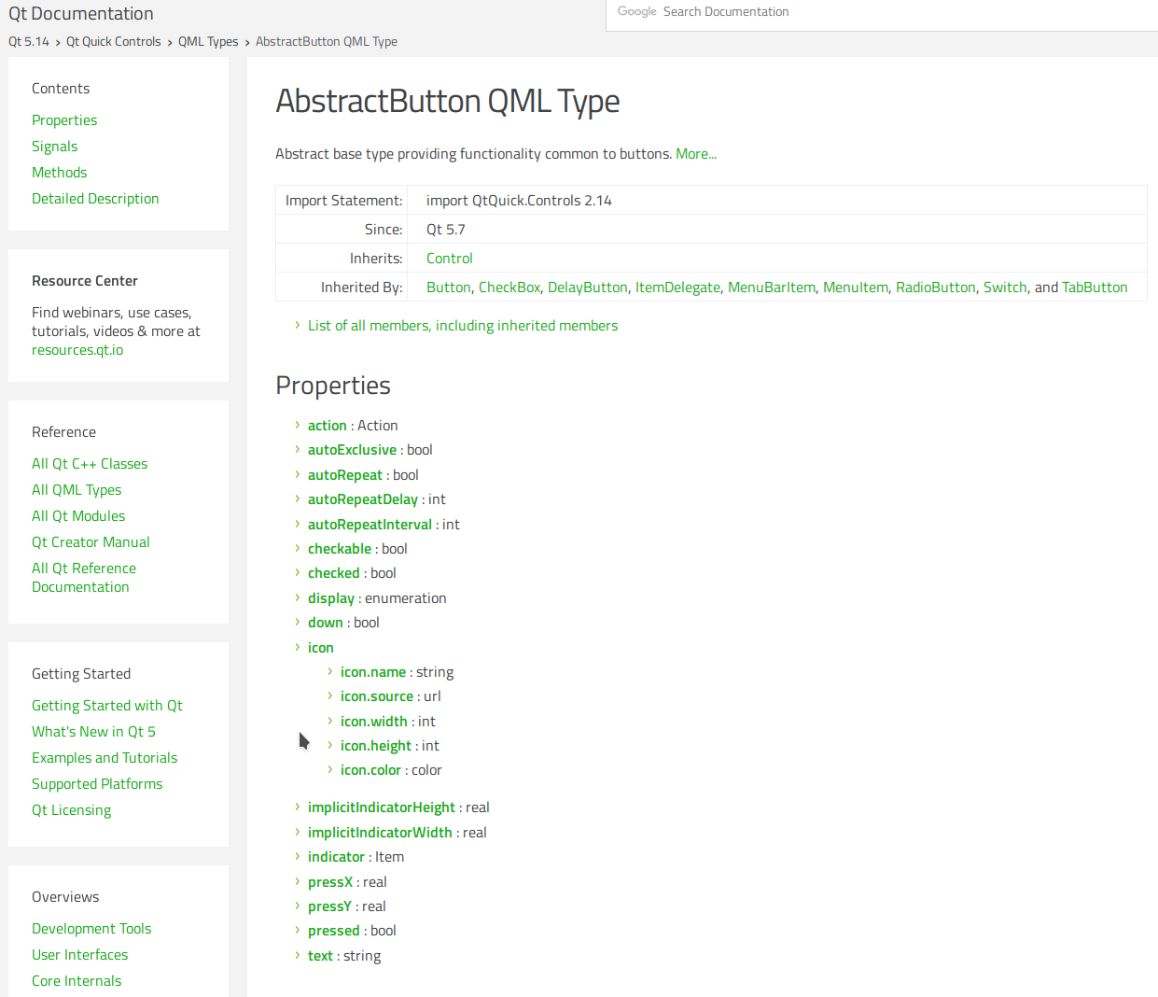Go to the down property

[326, 623]
